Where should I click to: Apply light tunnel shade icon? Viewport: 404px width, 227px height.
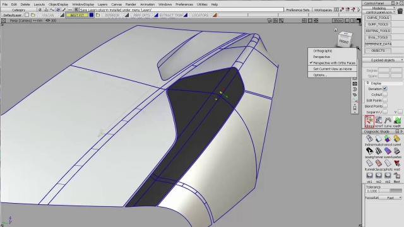click(369, 163)
